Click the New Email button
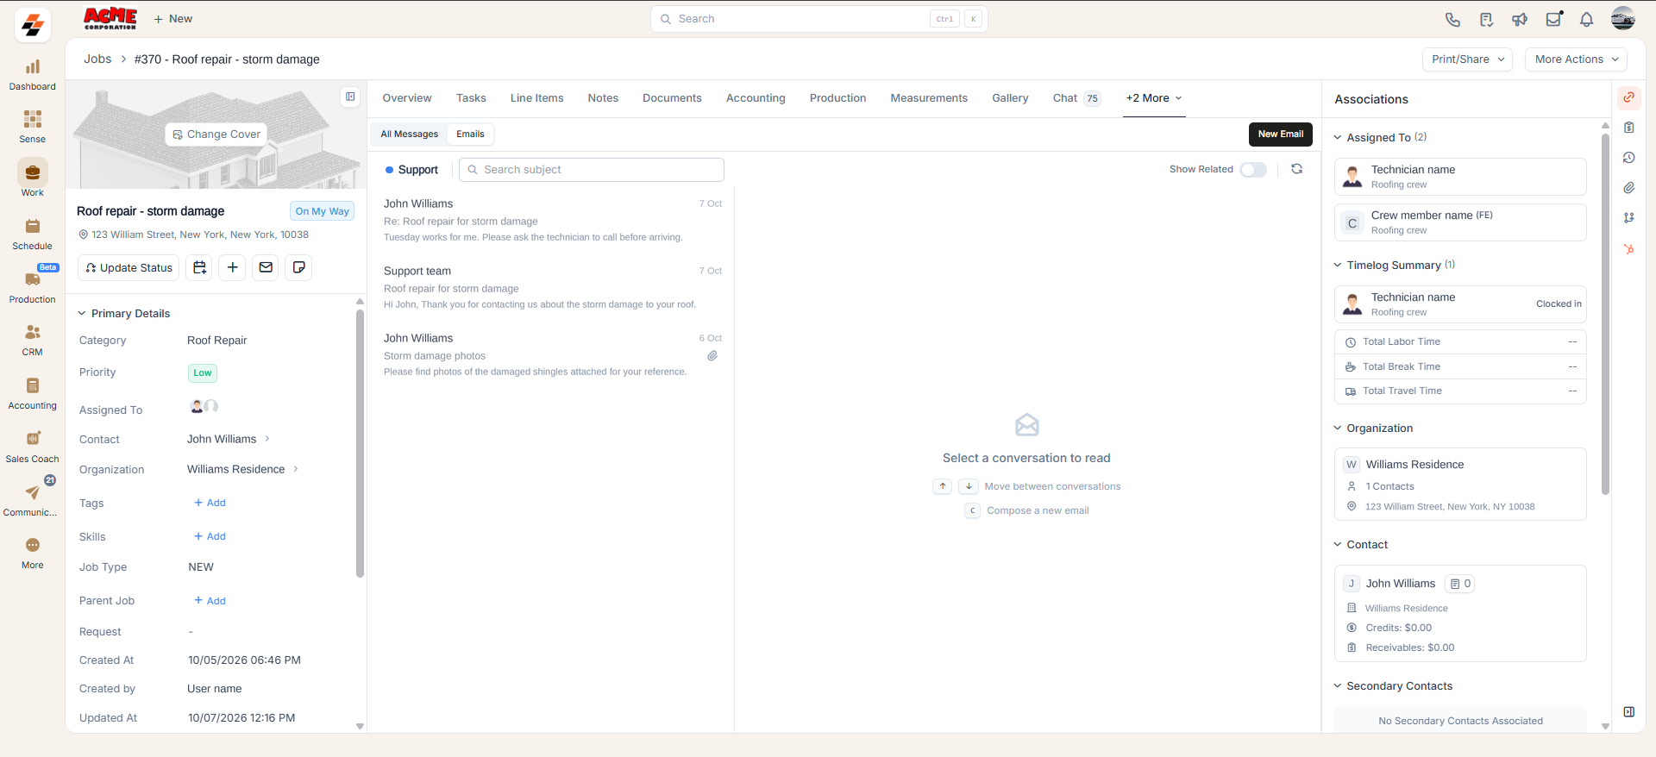 (1281, 135)
